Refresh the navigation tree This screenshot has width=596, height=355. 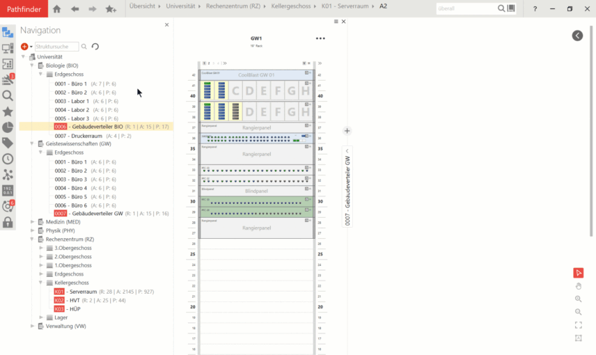click(95, 47)
